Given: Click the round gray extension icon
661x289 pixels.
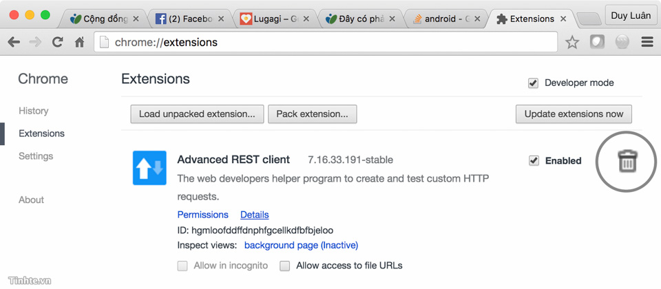Looking at the screenshot, I should 622,42.
